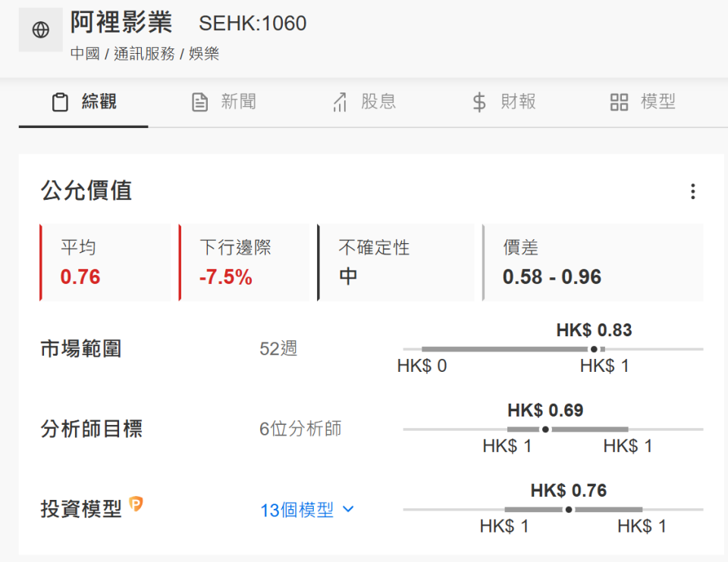Click the 中國 breadcrumb link
The height and width of the screenshot is (562, 728).
point(85,54)
